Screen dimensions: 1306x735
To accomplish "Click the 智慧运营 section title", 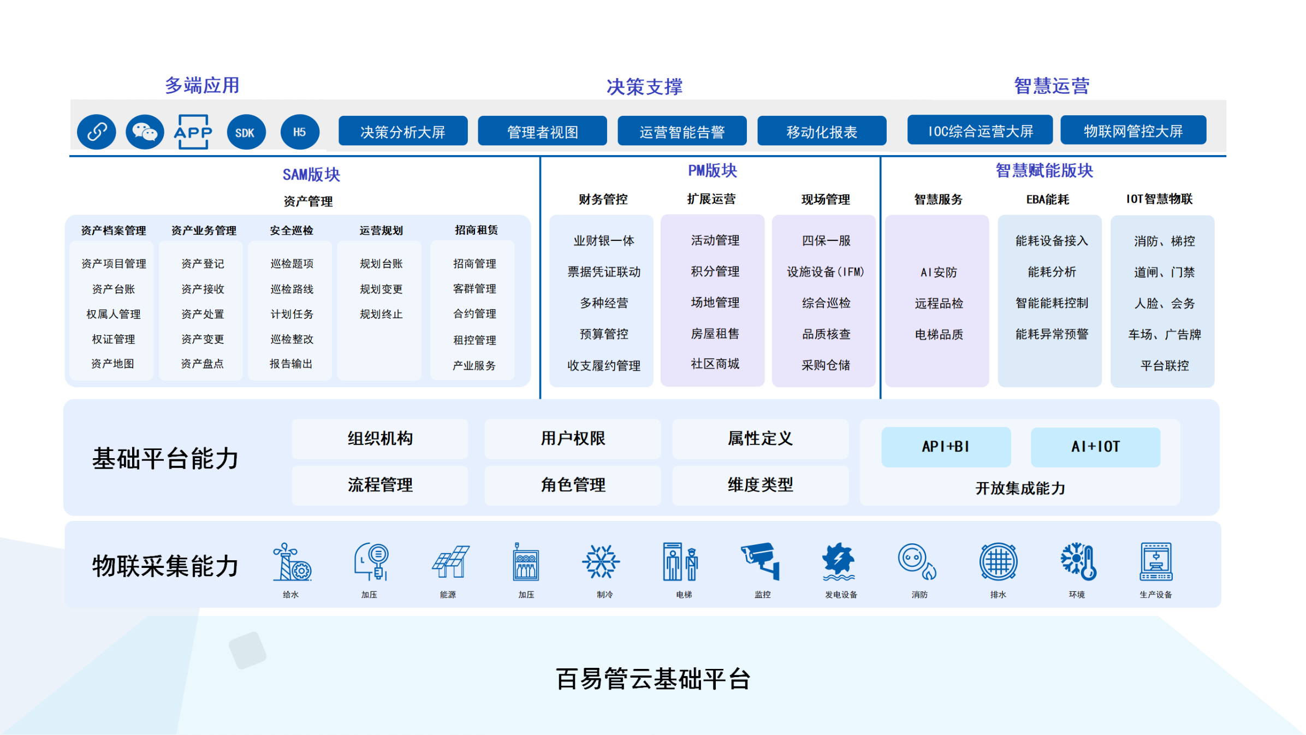I will coord(1052,86).
